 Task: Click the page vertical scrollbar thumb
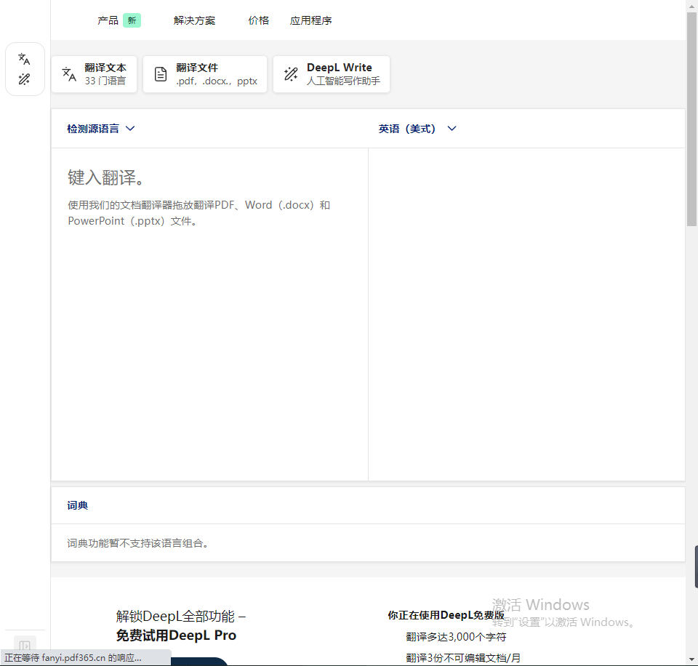point(691,119)
